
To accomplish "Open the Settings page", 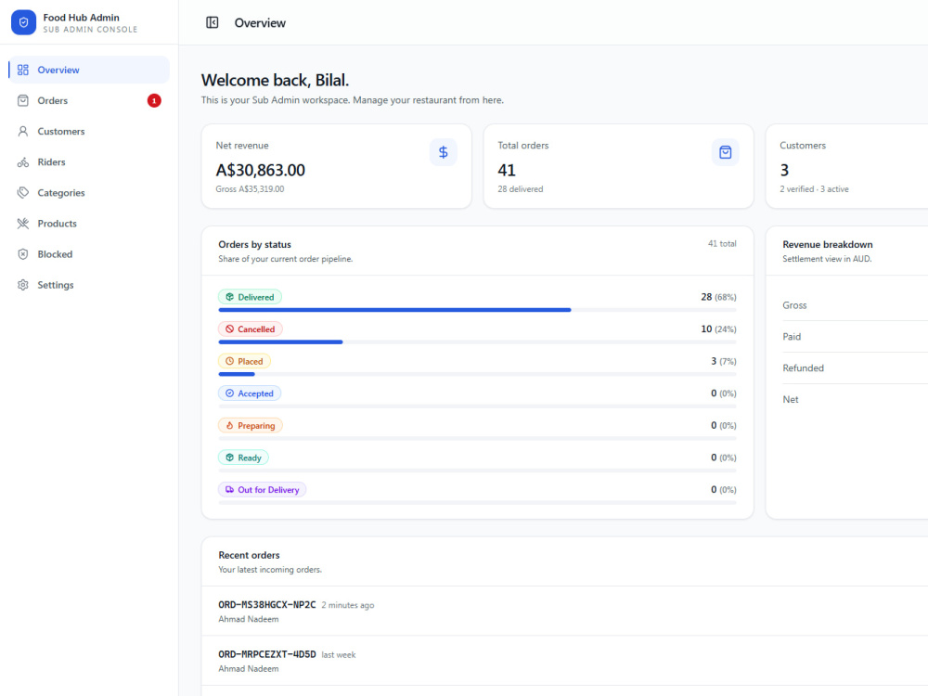I will (x=89, y=285).
